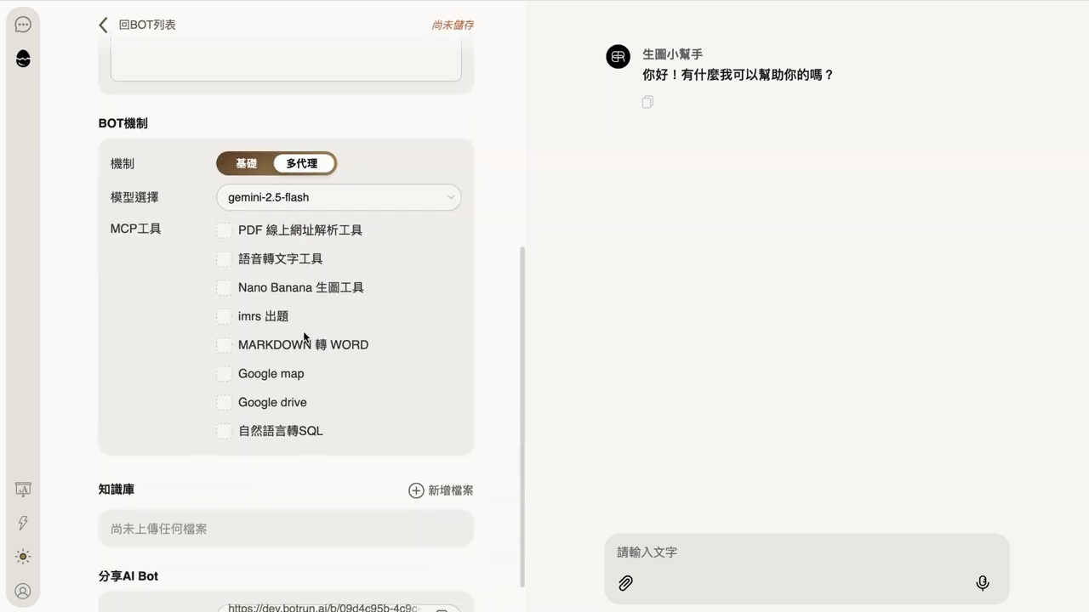Click 新增檔案 to add a knowledge file

pos(450,490)
